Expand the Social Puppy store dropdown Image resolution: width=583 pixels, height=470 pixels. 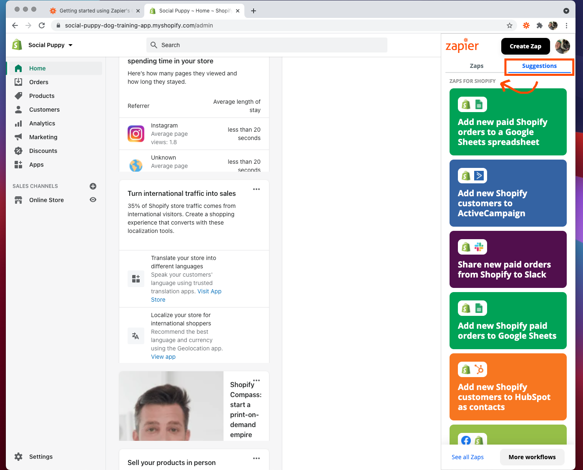[70, 45]
